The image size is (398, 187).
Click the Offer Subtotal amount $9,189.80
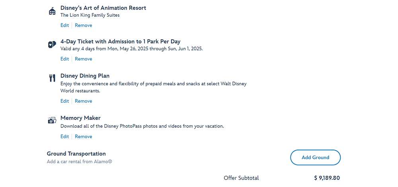click(x=327, y=178)
